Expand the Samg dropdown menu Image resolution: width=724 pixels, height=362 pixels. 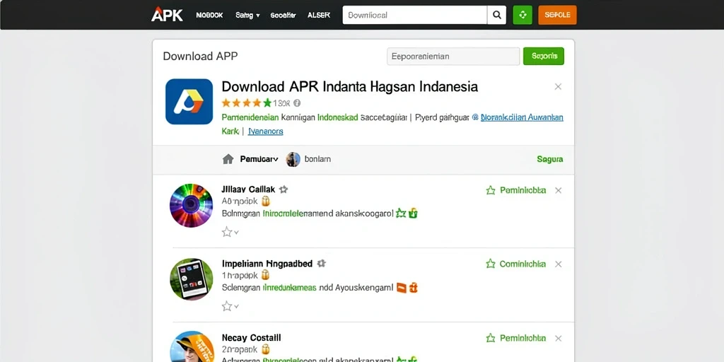tap(247, 16)
